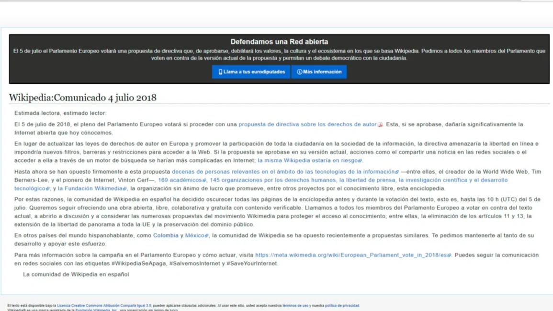Click external-link icon after 'estaría en riesgo'
553x311 pixels.
pyautogui.click(x=360, y=161)
